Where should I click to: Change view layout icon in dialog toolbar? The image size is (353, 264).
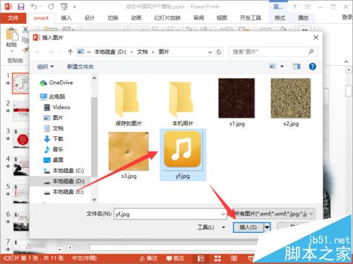pyautogui.click(x=273, y=66)
